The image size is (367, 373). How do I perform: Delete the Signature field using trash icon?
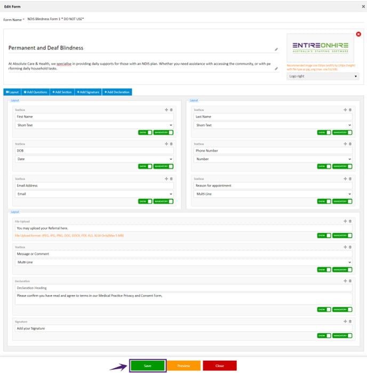click(x=350, y=321)
